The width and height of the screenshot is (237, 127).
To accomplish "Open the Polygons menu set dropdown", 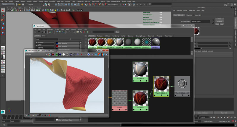I will [8, 4].
